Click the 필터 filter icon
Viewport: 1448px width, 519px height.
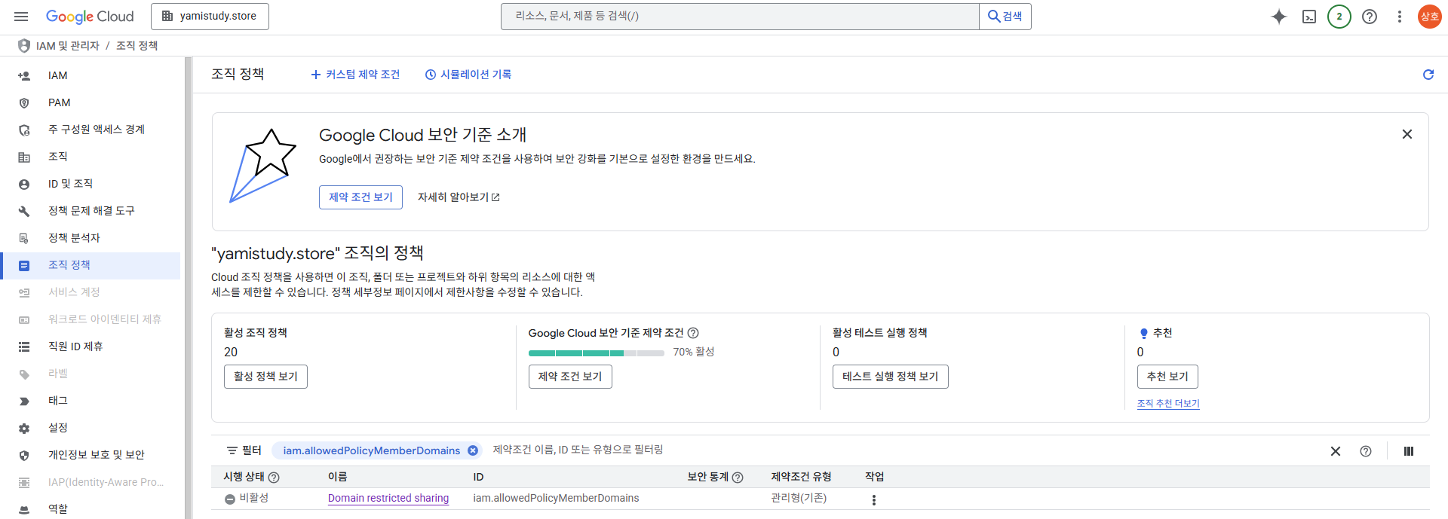[x=232, y=450]
